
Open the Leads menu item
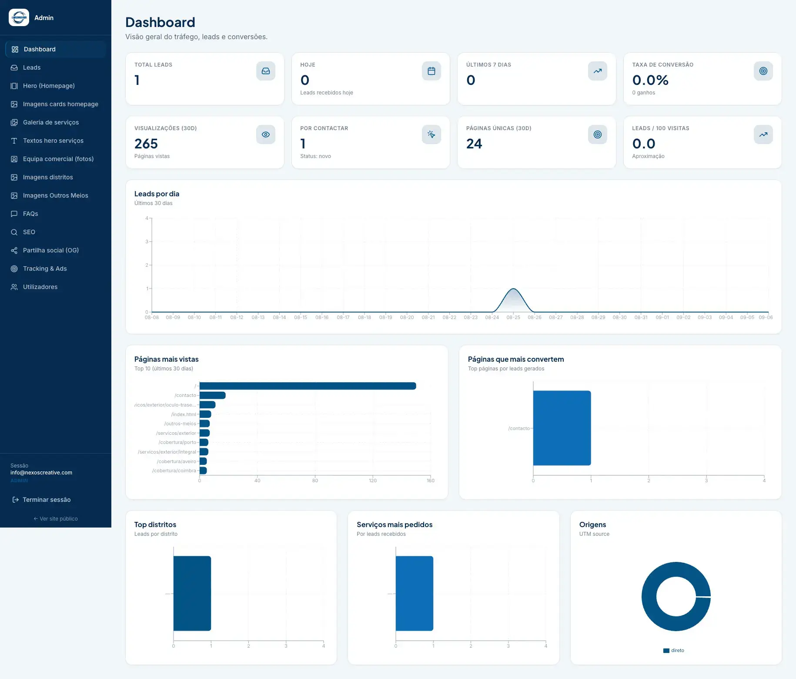click(56, 67)
